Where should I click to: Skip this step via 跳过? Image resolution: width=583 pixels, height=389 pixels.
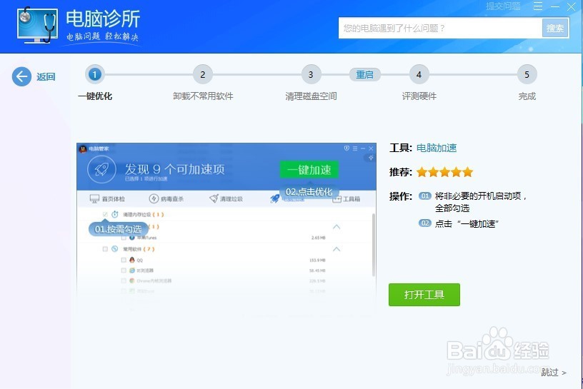[554, 372]
